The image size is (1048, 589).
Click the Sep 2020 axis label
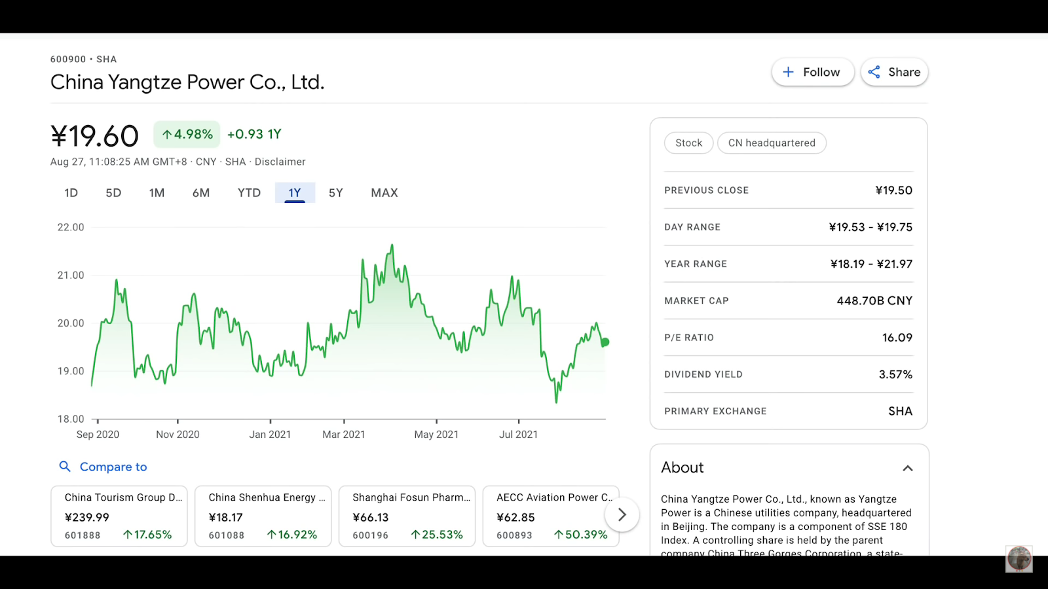click(x=98, y=435)
